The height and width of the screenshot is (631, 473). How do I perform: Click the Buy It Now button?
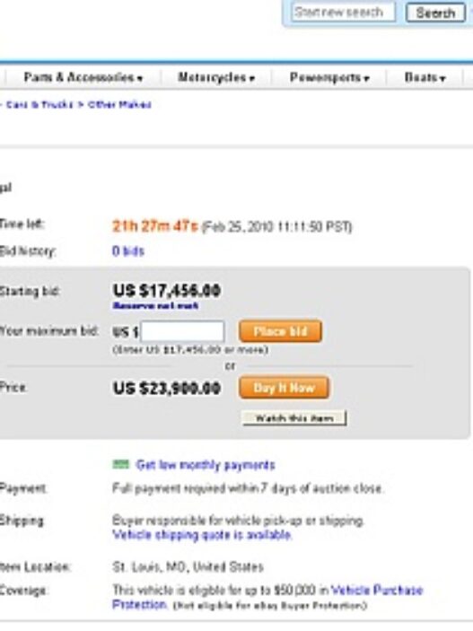284,388
